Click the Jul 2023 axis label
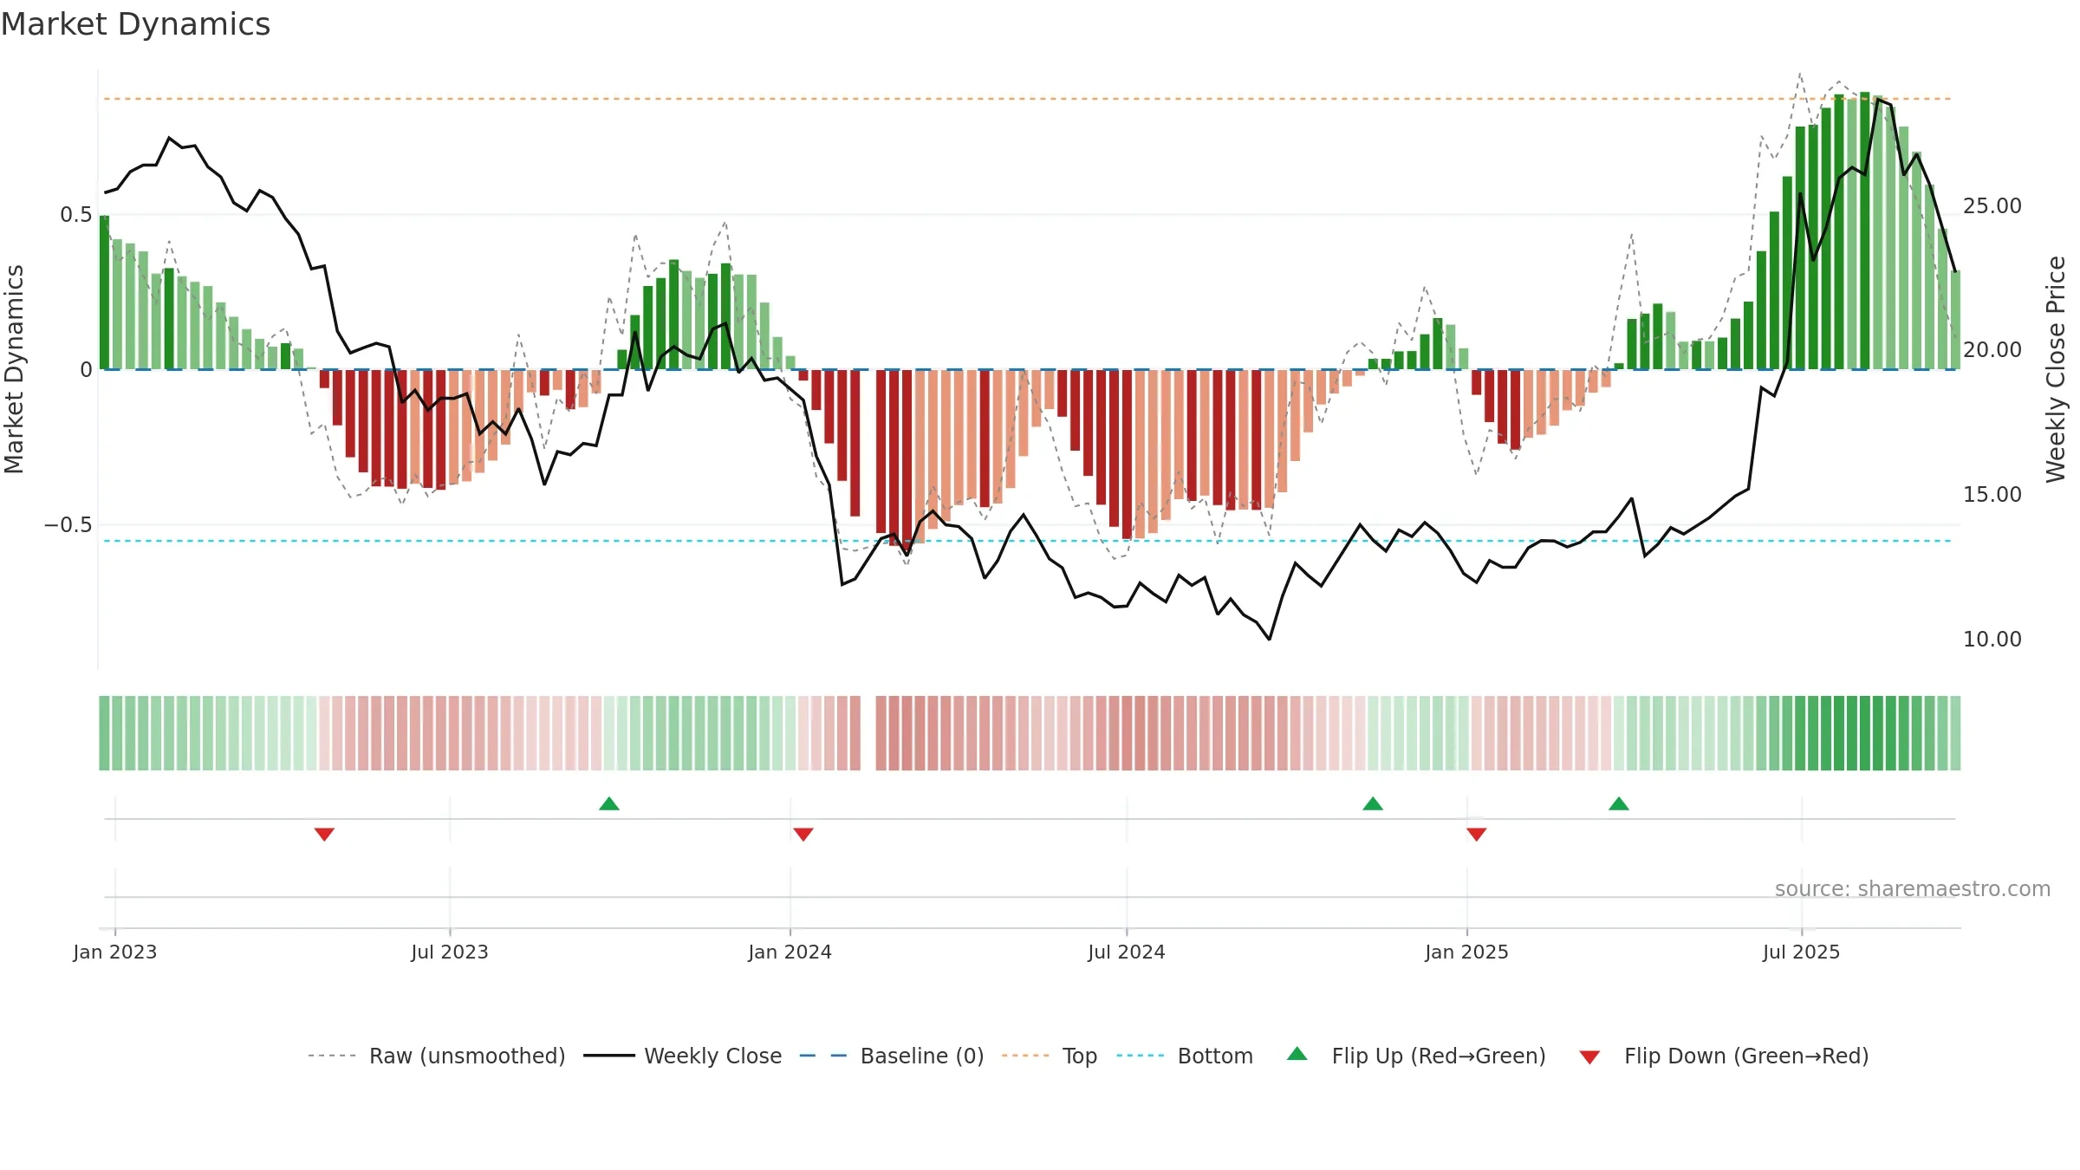 pyautogui.click(x=450, y=952)
